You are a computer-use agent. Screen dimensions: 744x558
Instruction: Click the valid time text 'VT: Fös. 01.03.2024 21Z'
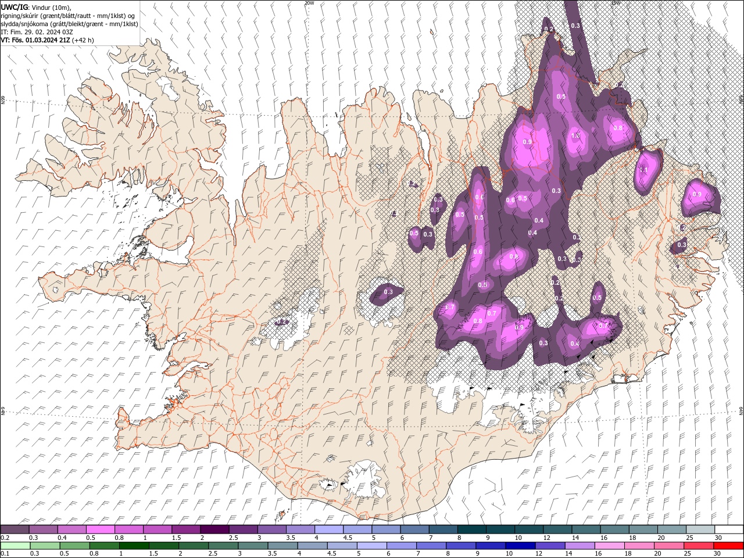pyautogui.click(x=35, y=40)
